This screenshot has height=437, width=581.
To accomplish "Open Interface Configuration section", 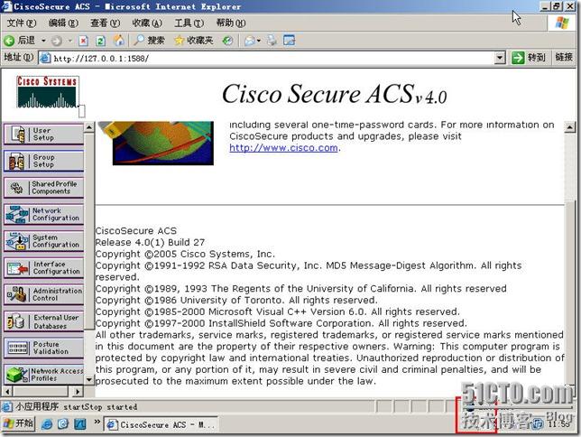I will 43,268.
